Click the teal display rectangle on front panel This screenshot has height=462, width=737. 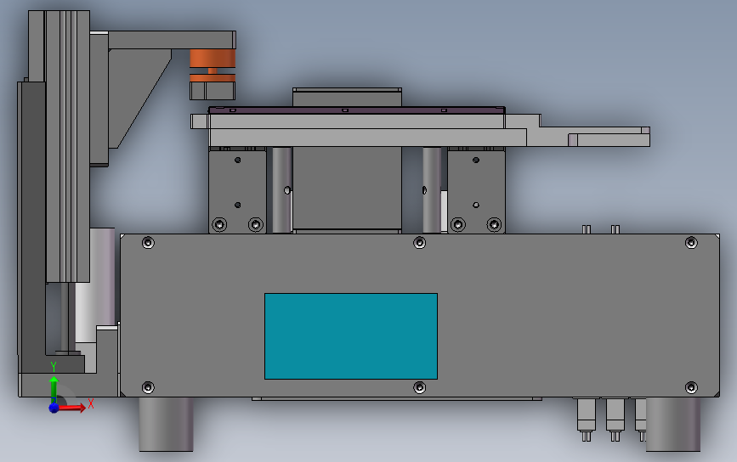(x=350, y=336)
